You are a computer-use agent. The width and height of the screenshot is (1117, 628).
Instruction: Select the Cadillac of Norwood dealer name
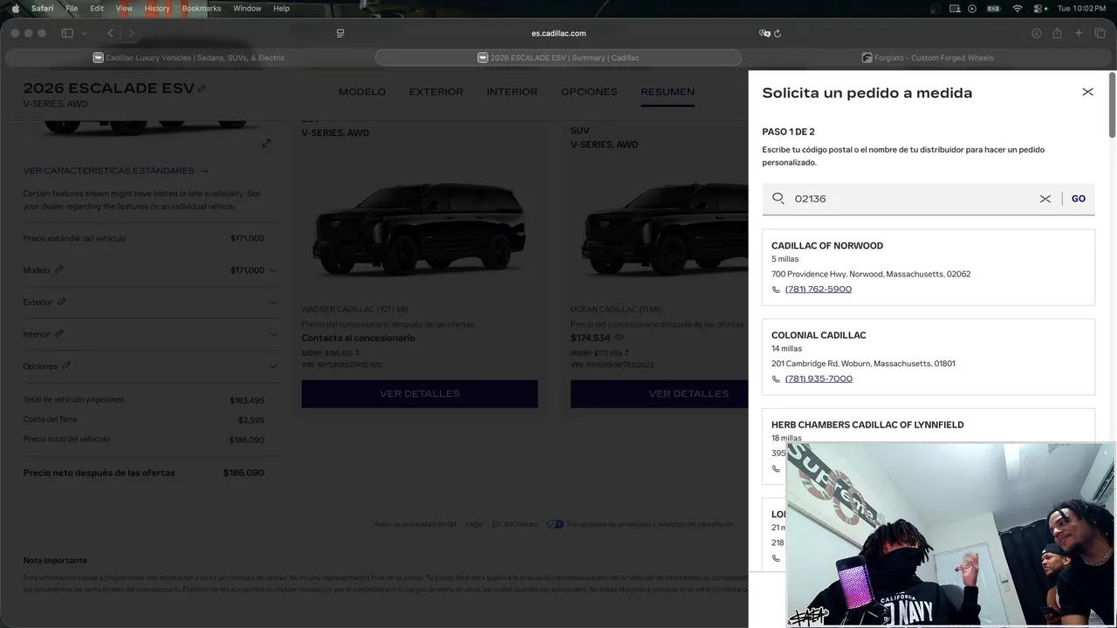click(827, 246)
